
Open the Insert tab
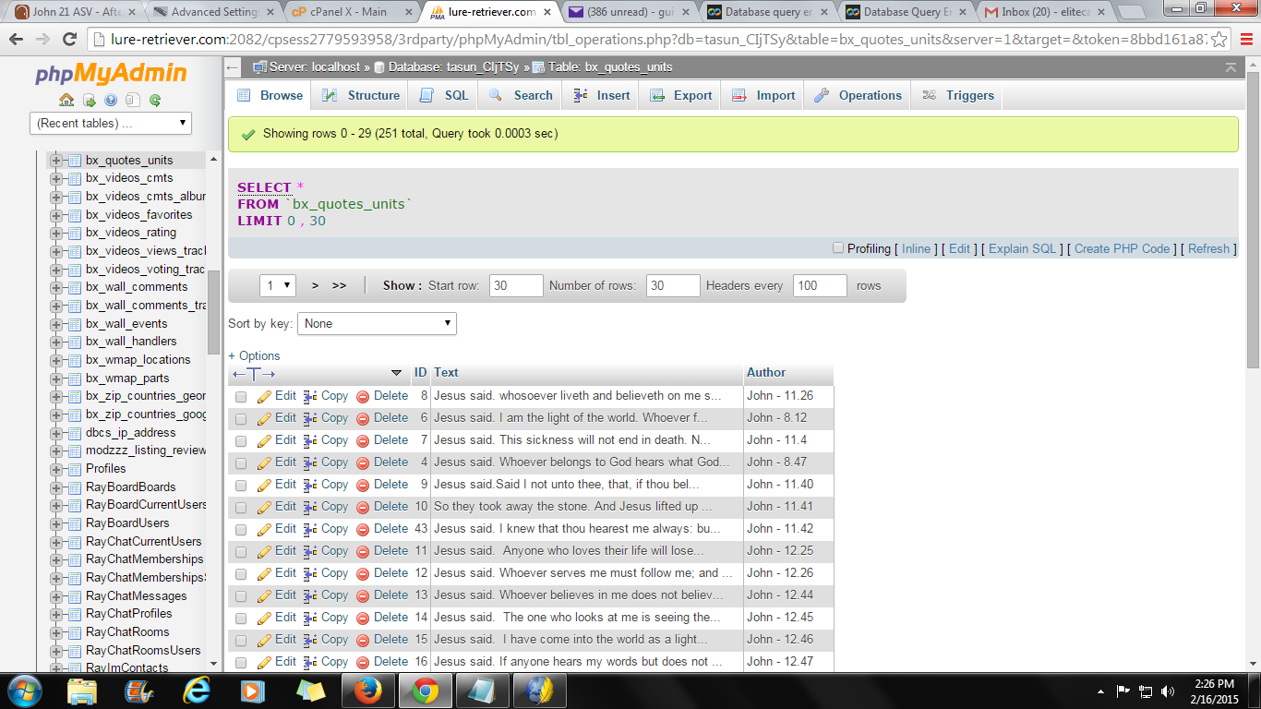point(602,95)
